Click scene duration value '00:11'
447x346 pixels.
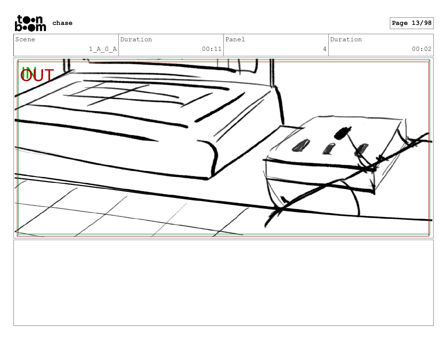pyautogui.click(x=212, y=49)
